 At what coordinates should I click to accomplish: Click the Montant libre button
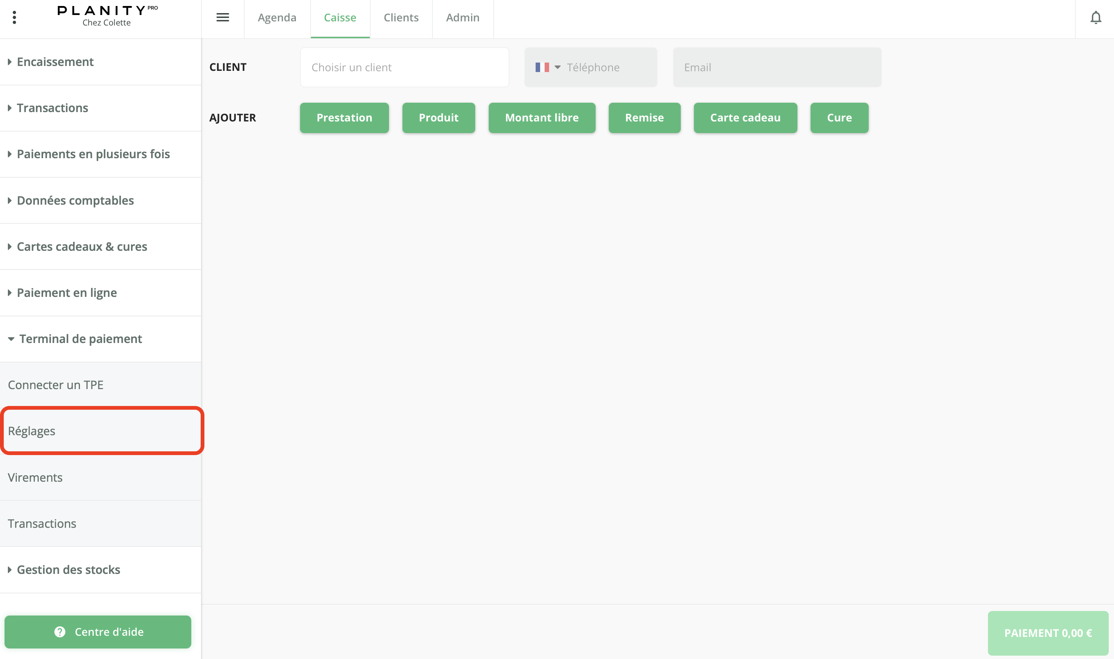(x=541, y=118)
